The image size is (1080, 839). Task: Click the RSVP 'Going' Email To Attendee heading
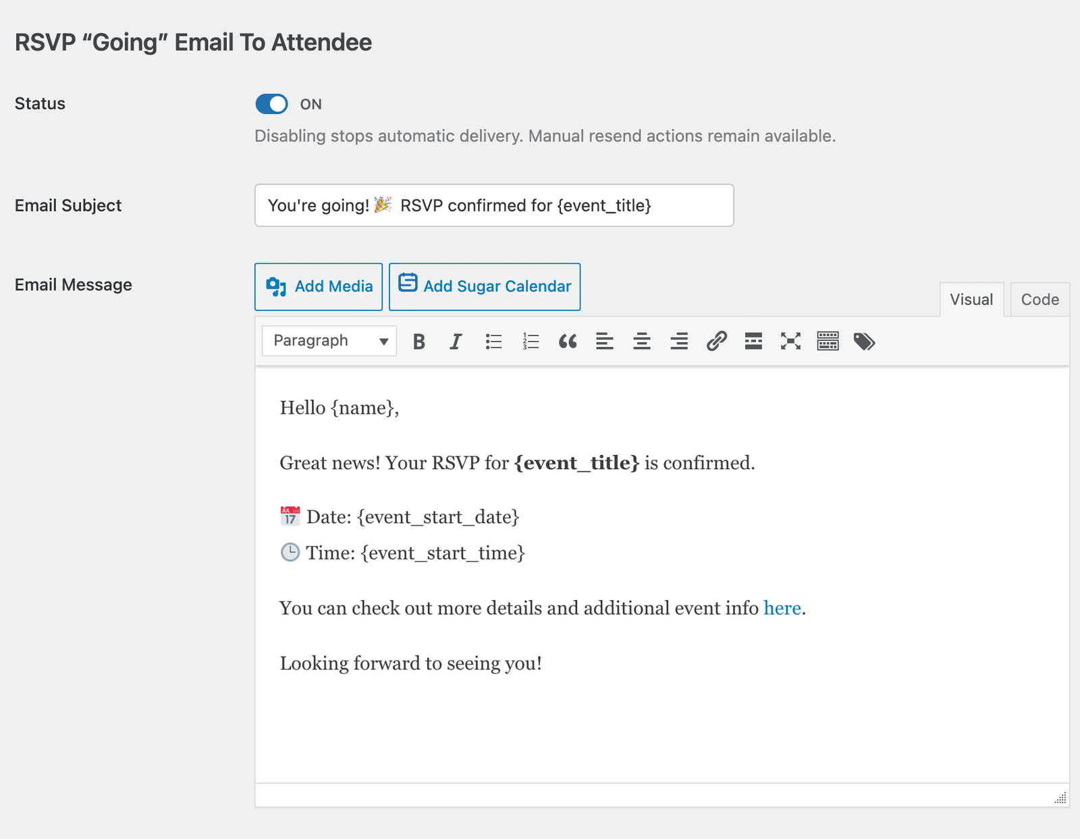[193, 43]
